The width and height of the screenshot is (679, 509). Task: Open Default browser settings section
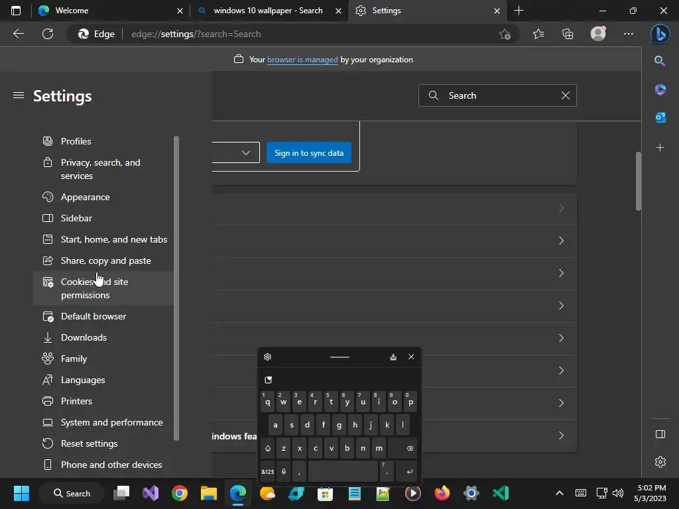103,316
